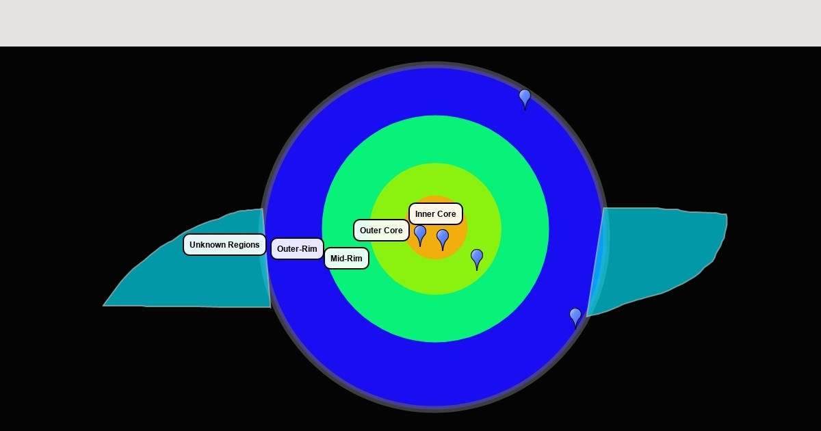Open the Unknown Regions label
The height and width of the screenshot is (431, 821).
[x=224, y=245]
